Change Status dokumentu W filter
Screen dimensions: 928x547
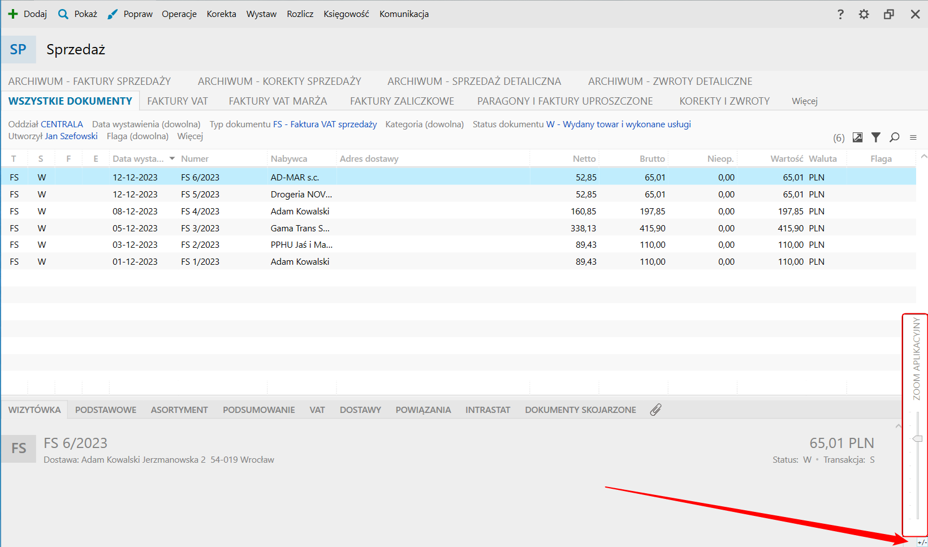tap(582, 124)
